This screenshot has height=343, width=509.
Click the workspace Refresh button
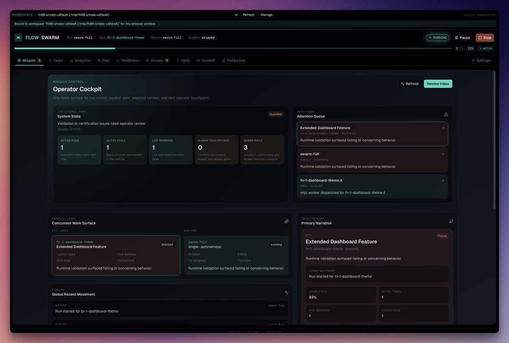click(x=249, y=15)
